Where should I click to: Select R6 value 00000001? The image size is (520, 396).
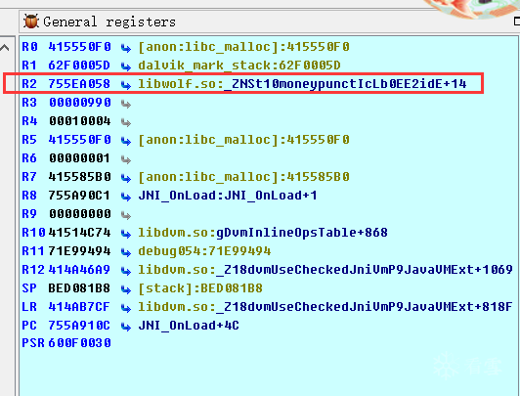(x=79, y=158)
